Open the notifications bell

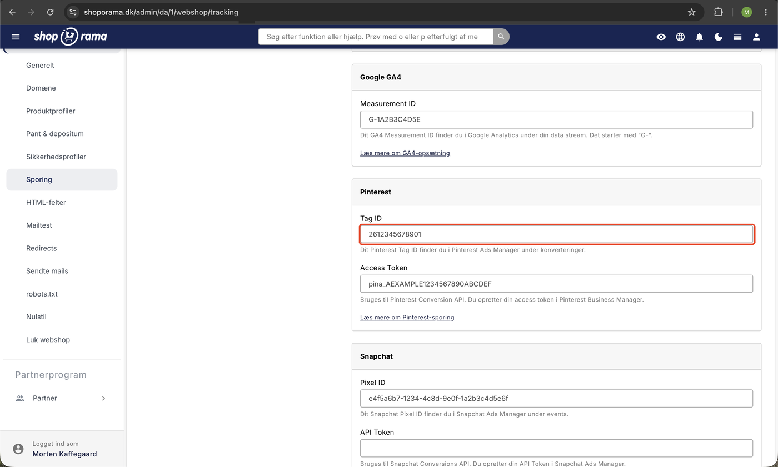coord(699,37)
